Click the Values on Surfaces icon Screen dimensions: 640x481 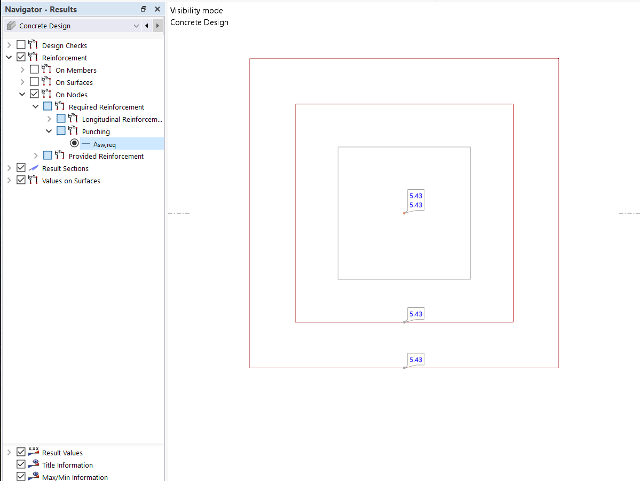[33, 181]
